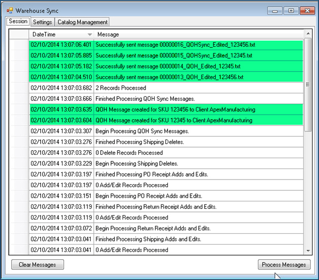
Task: Click the Message column header
Action: pos(198,34)
